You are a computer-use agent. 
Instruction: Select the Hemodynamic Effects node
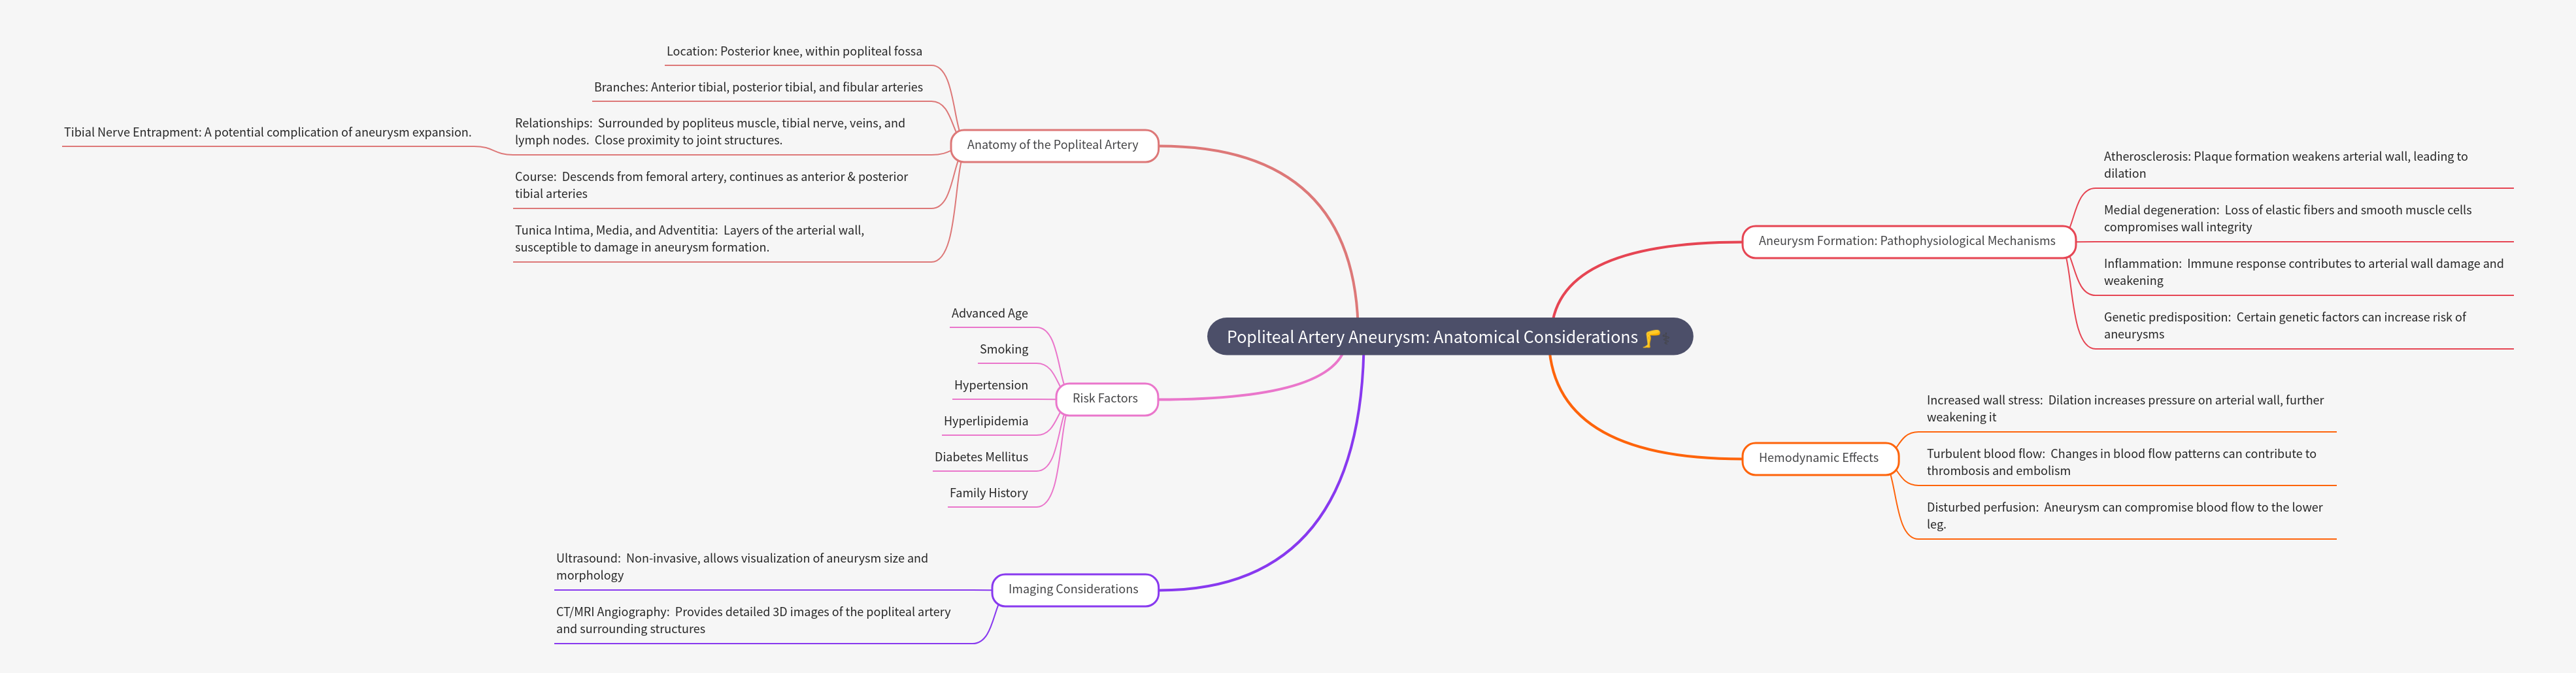point(1819,458)
